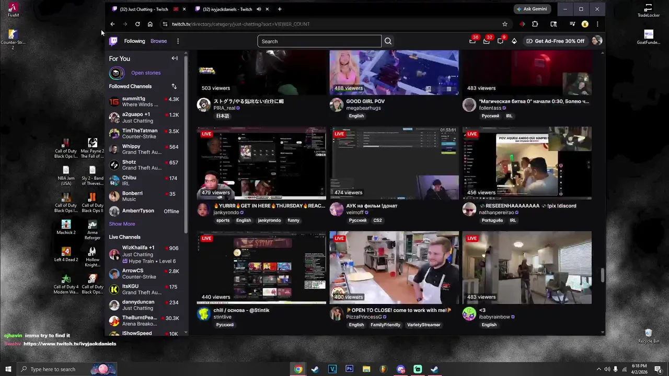This screenshot has width=669, height=376.
Task: Open TheBurntPeanut channel in sidebar
Action: [144, 321]
